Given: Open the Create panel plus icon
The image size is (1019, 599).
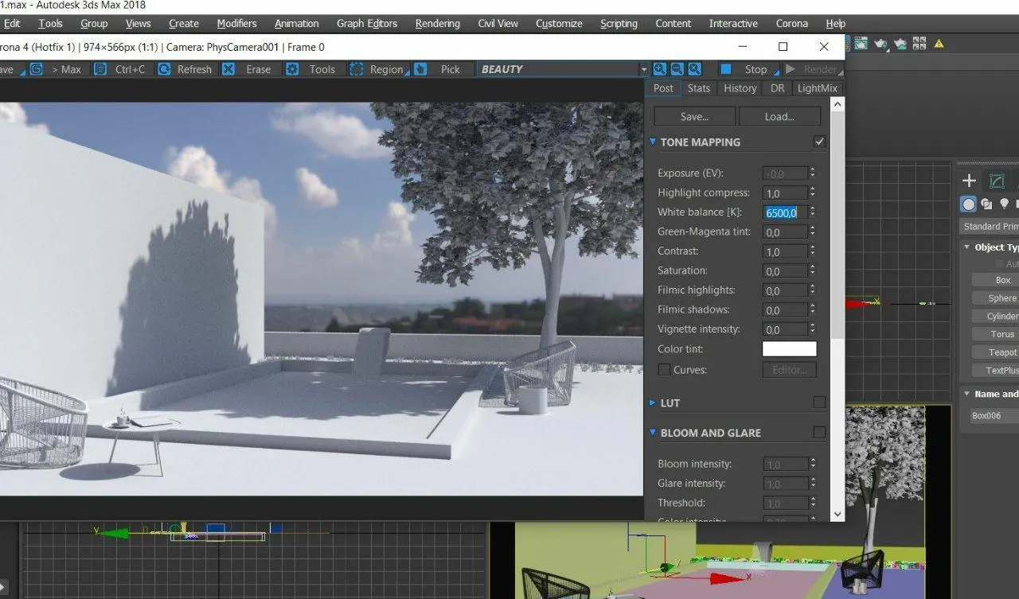Looking at the screenshot, I should (x=969, y=181).
